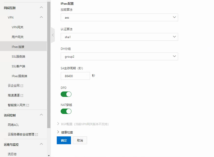Click the 确定 confirm button
The height and width of the screenshot is (157, 214).
pos(64,140)
